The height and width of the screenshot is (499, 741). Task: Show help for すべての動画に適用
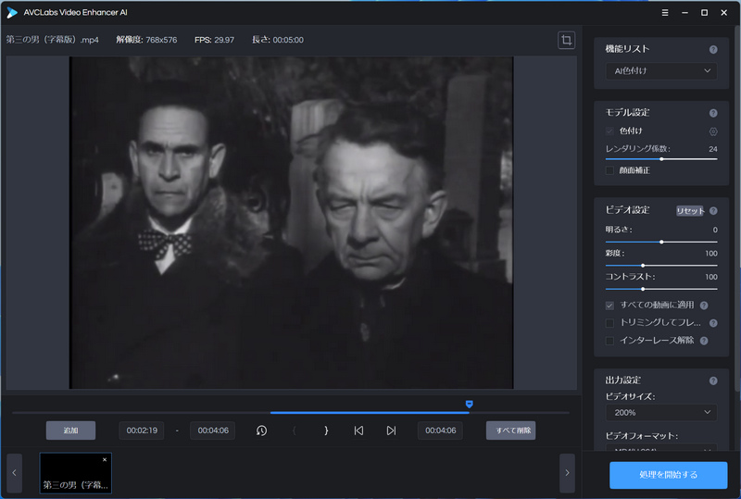(704, 306)
